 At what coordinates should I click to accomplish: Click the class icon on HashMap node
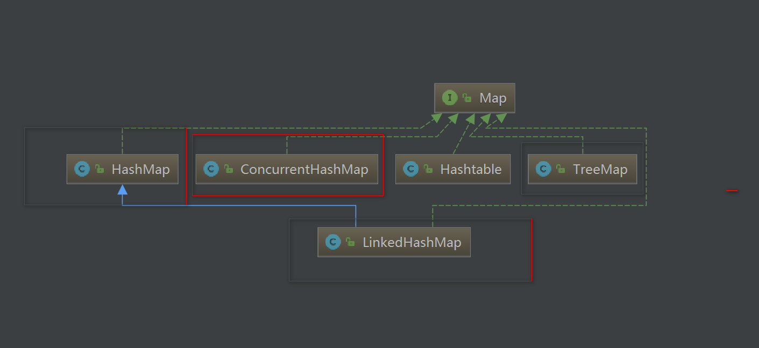coord(82,169)
